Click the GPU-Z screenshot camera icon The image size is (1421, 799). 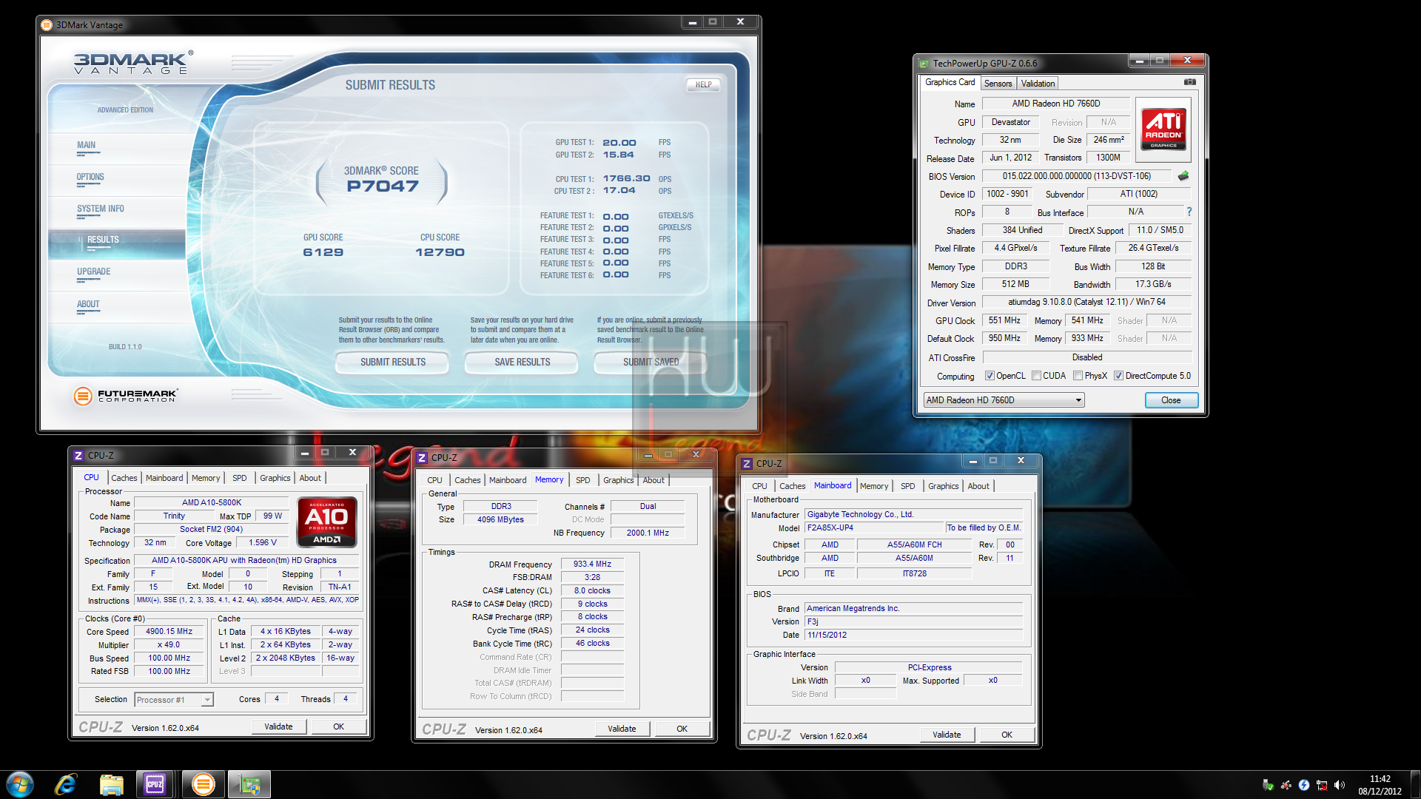tap(1189, 82)
